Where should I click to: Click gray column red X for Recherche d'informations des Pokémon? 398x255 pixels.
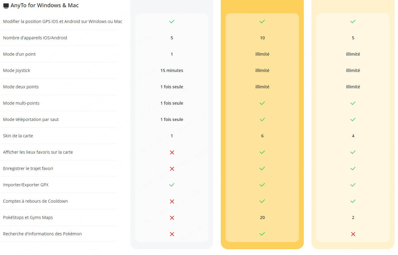tap(172, 234)
